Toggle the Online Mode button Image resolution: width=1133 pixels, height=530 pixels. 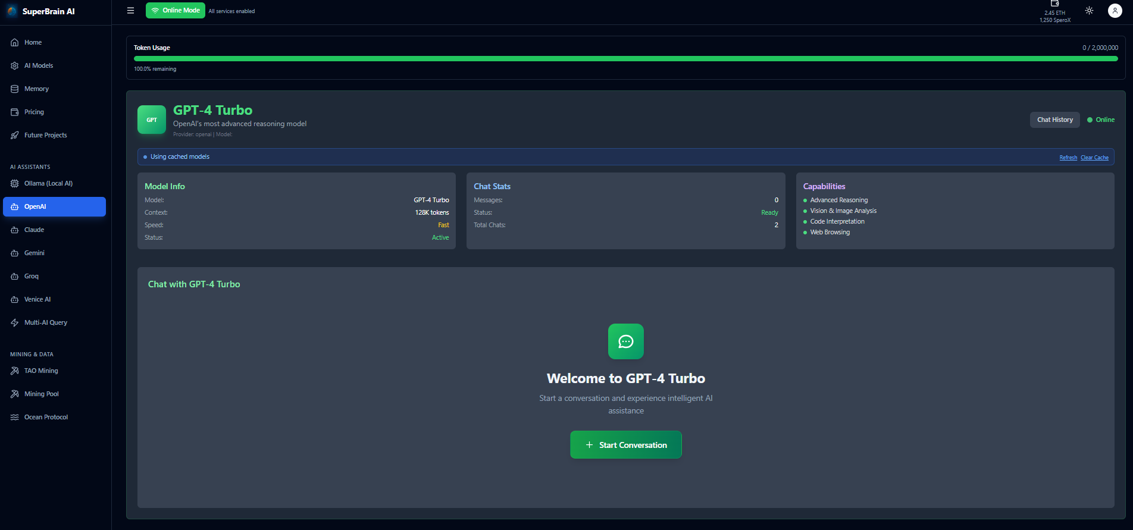coord(176,11)
